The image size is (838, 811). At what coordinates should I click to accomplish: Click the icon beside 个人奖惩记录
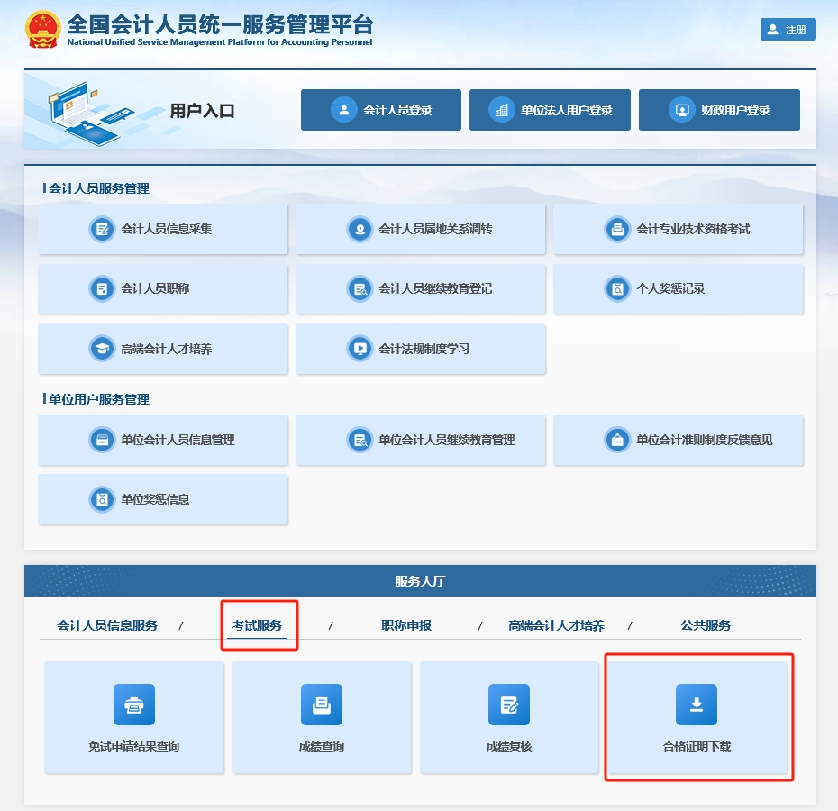point(617,289)
